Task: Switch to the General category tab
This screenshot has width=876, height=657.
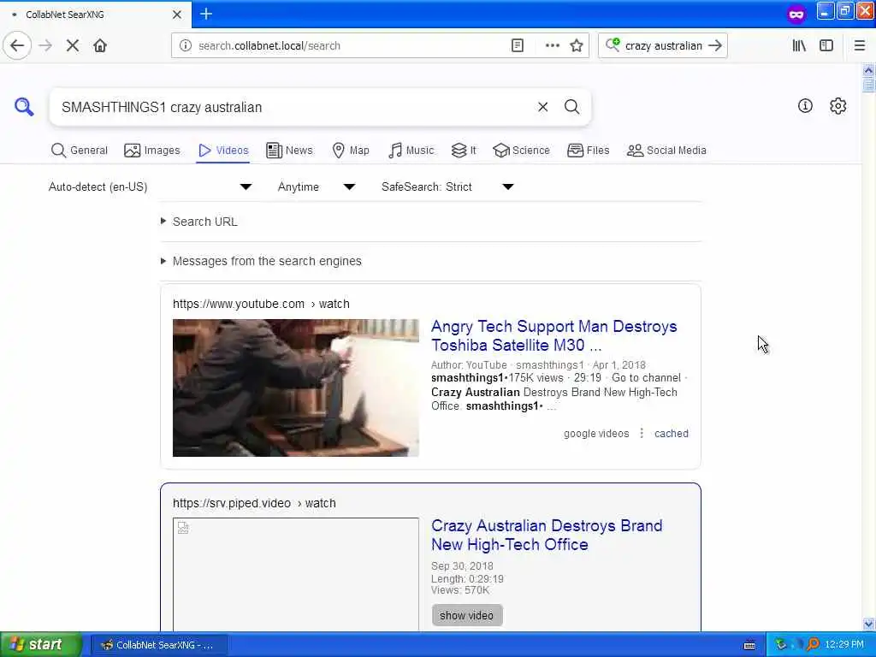Action: pyautogui.click(x=80, y=151)
